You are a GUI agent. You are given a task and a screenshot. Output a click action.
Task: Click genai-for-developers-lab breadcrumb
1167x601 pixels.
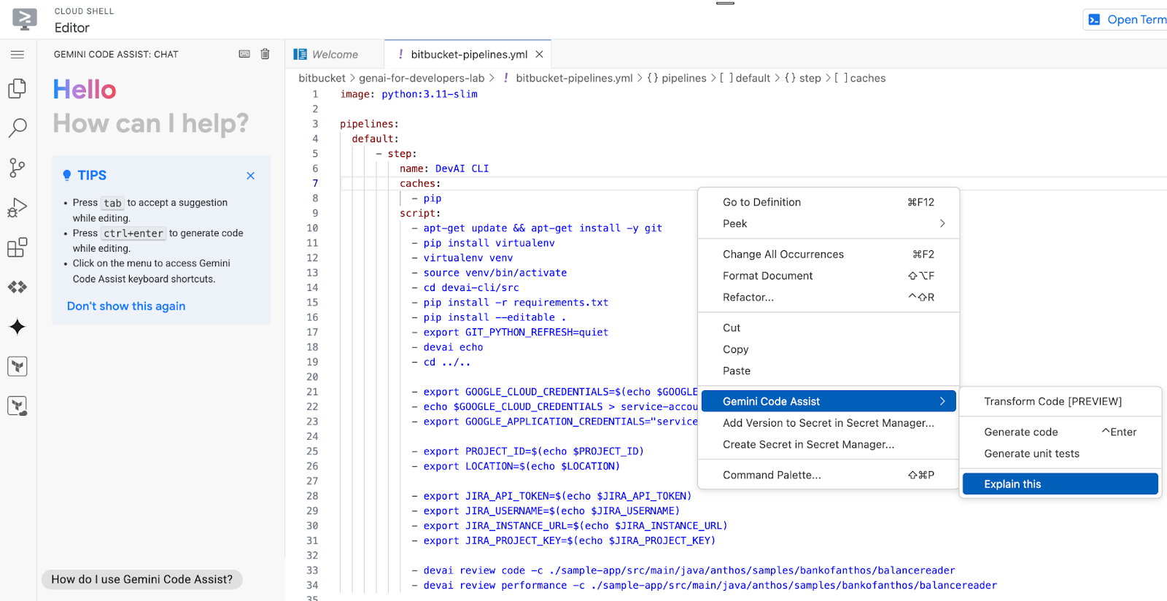pos(422,78)
